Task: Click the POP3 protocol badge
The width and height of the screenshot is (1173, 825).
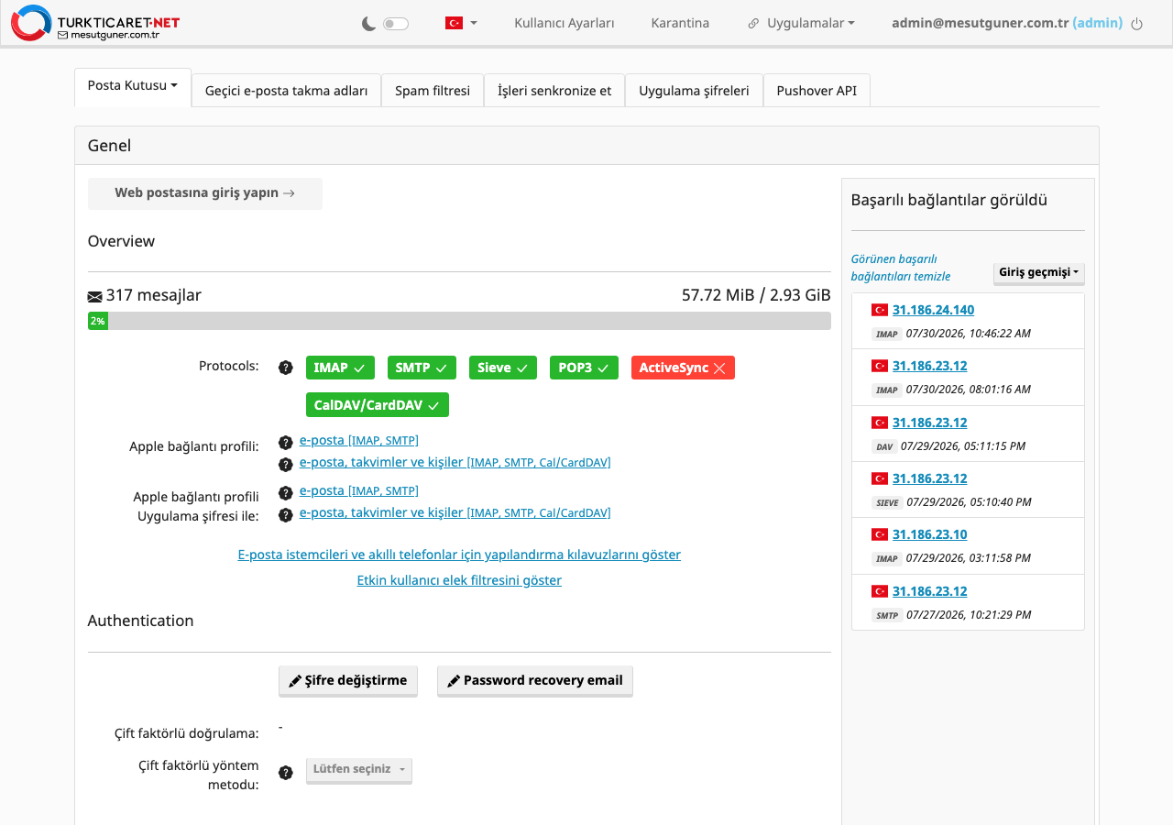Action: (585, 368)
